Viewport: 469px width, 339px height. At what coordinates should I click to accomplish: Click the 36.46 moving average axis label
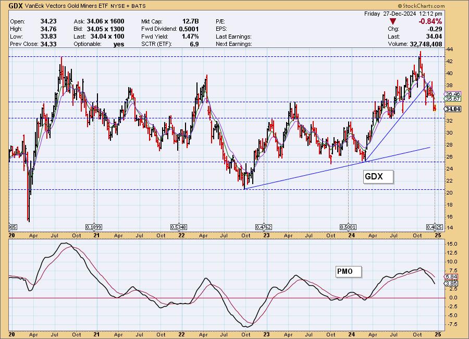pos(453,94)
